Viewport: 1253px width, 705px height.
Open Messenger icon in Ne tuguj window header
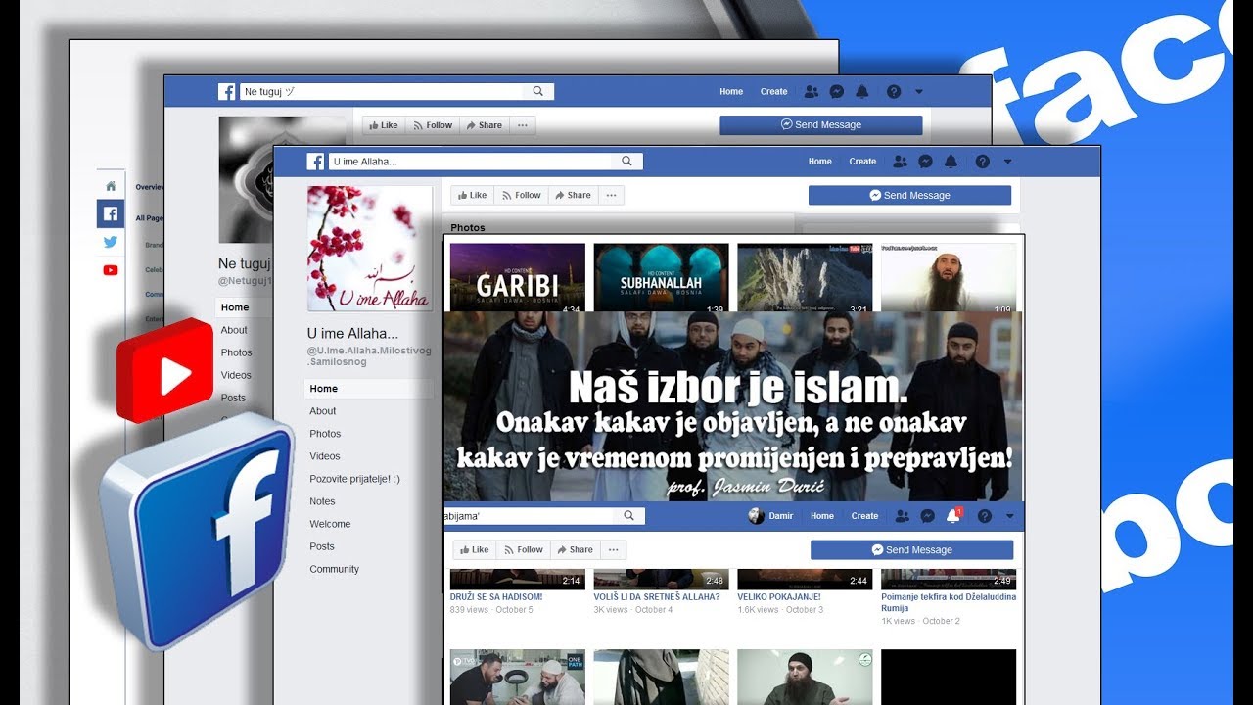837,92
